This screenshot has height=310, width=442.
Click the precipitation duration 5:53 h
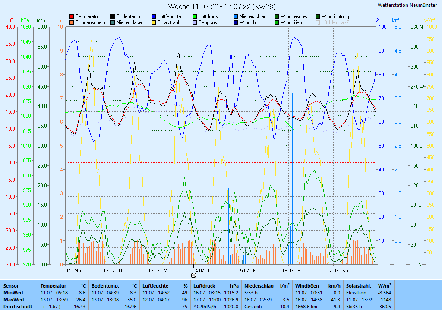[x=251, y=293]
